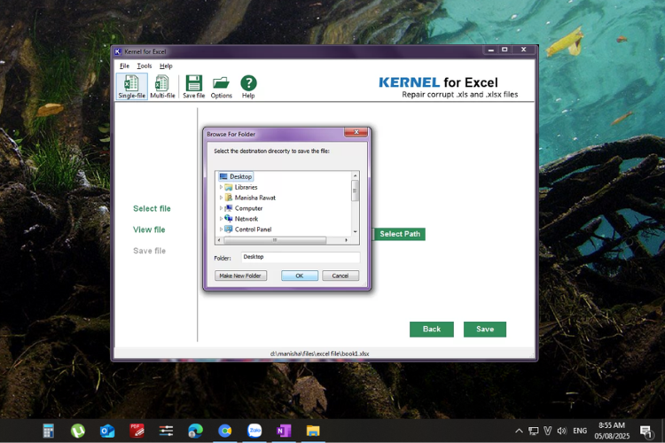Open the sliders settings taskbar app

[167, 431]
